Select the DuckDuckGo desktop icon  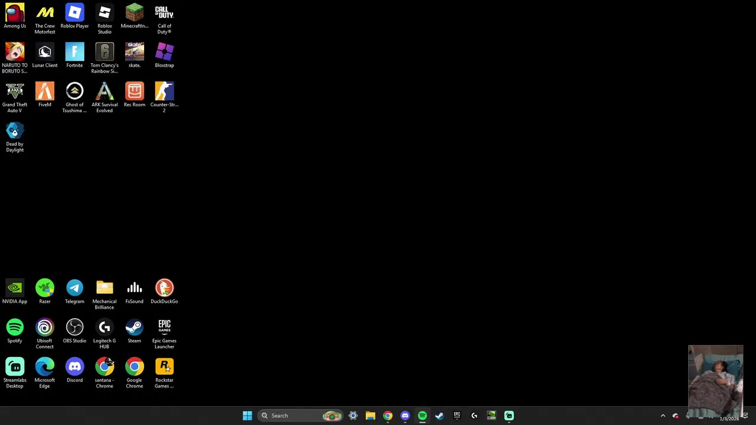click(x=164, y=292)
